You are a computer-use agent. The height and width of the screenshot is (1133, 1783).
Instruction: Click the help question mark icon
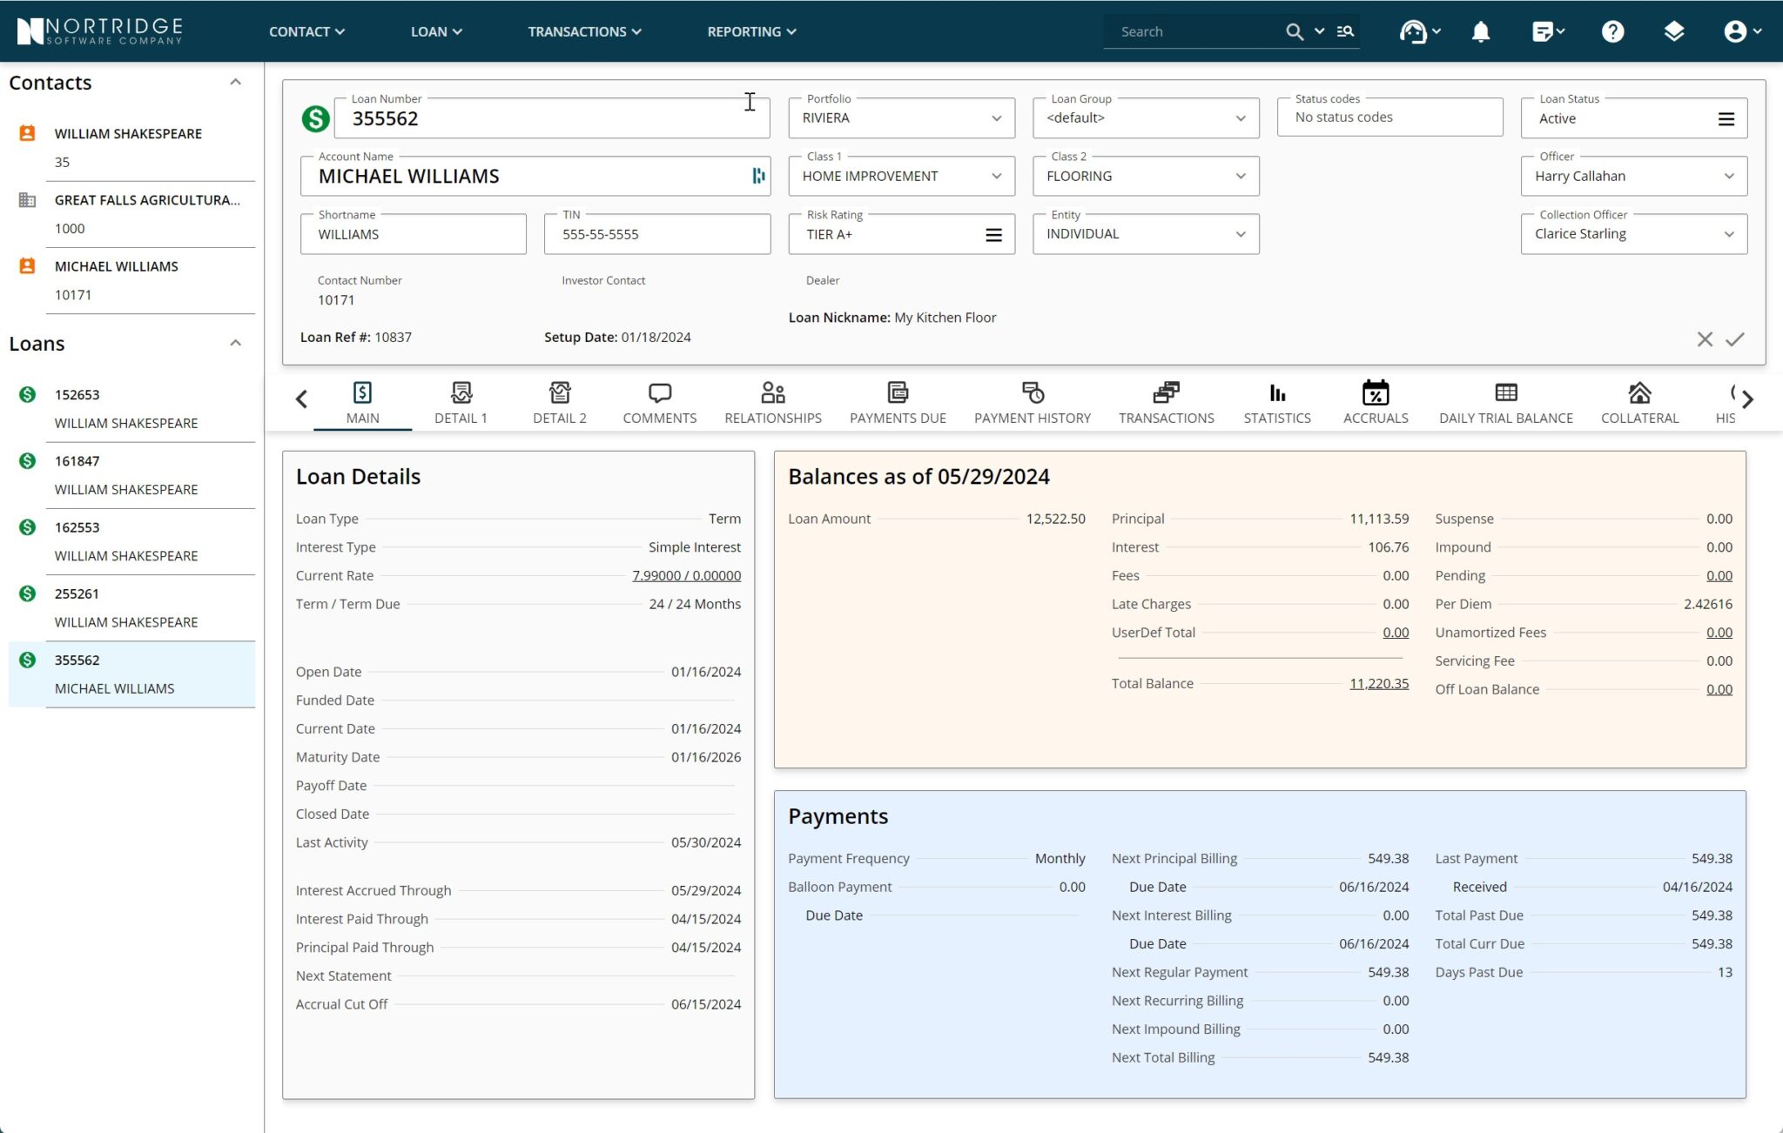1612,31
